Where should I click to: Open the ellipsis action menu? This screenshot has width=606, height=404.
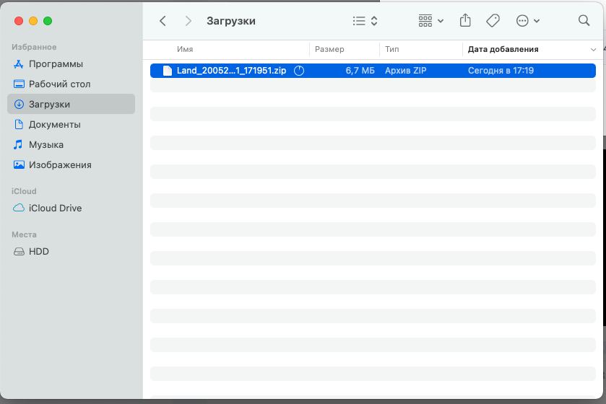tap(528, 21)
